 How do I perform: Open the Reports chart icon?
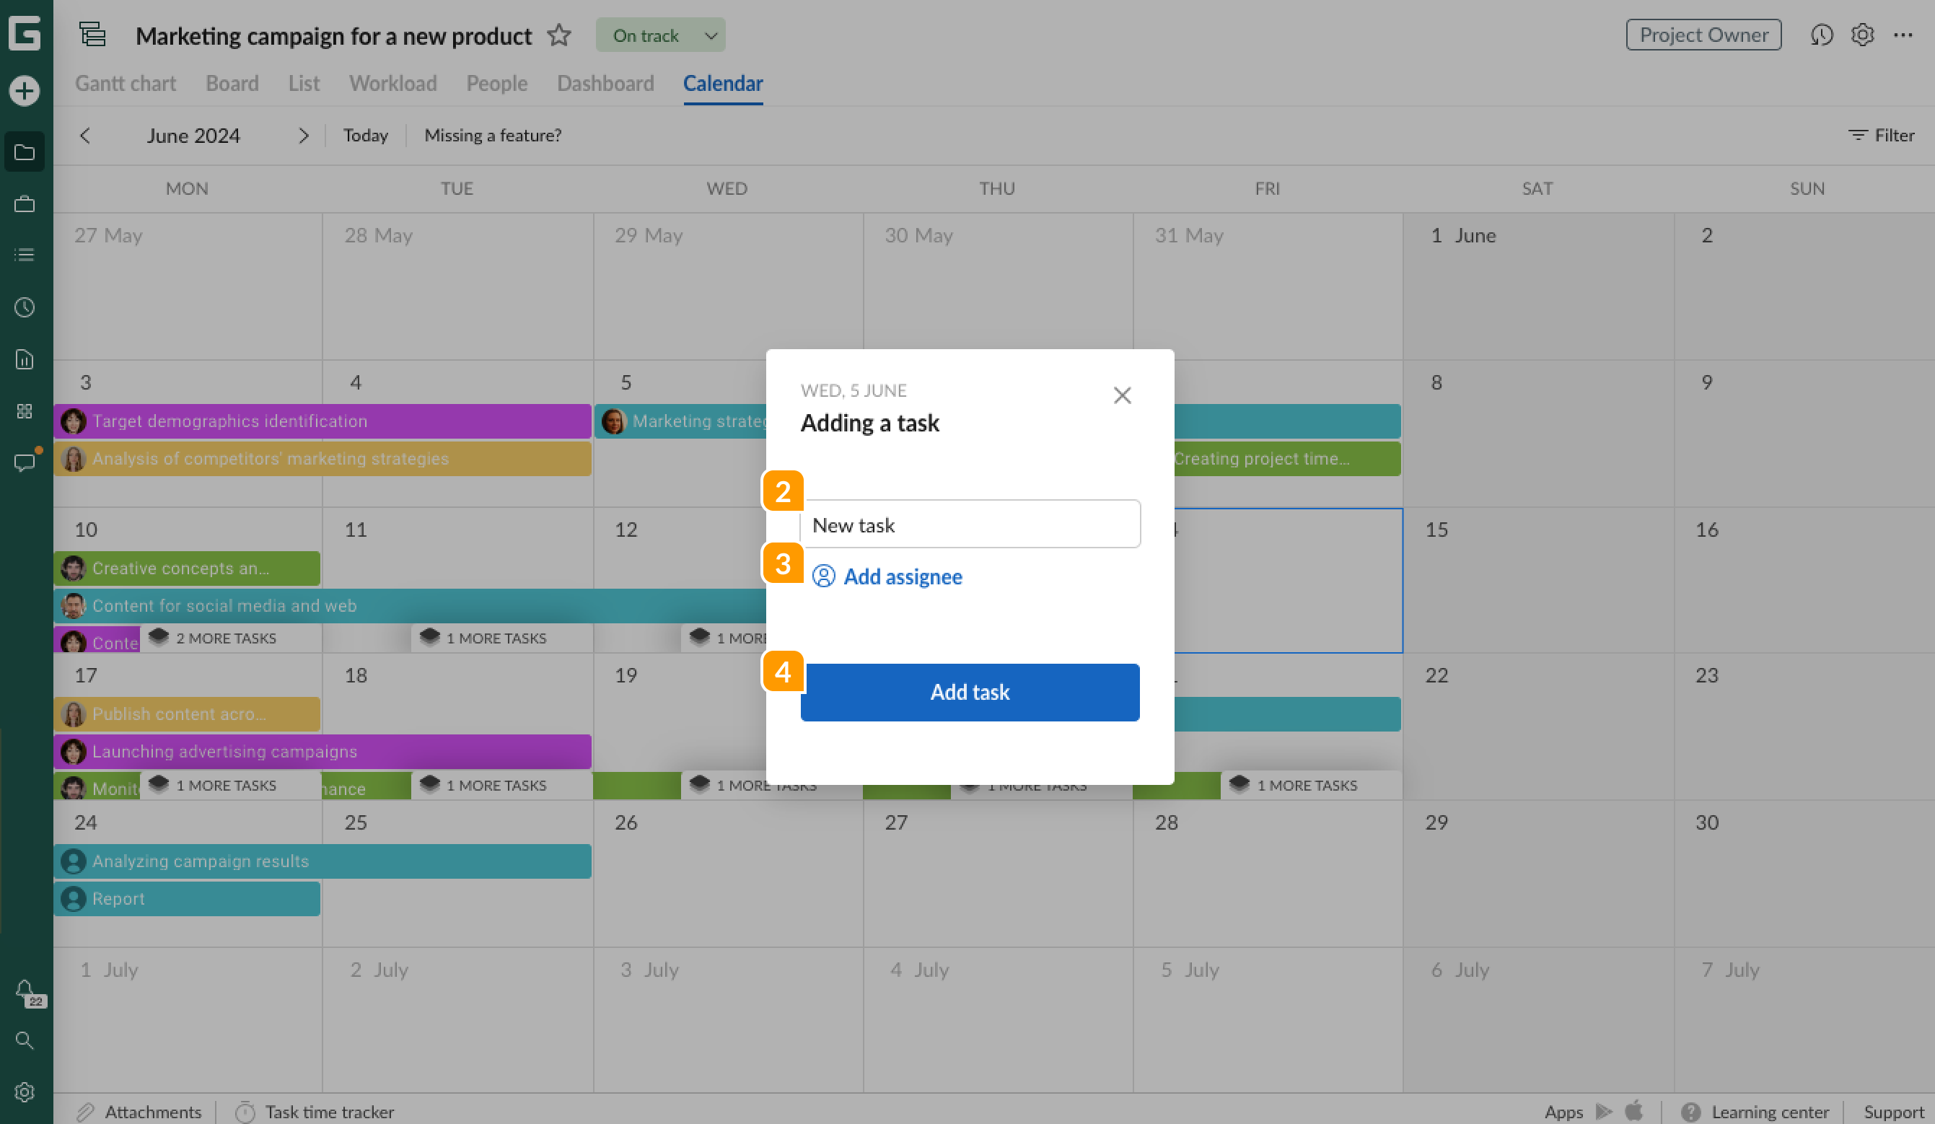tap(25, 359)
